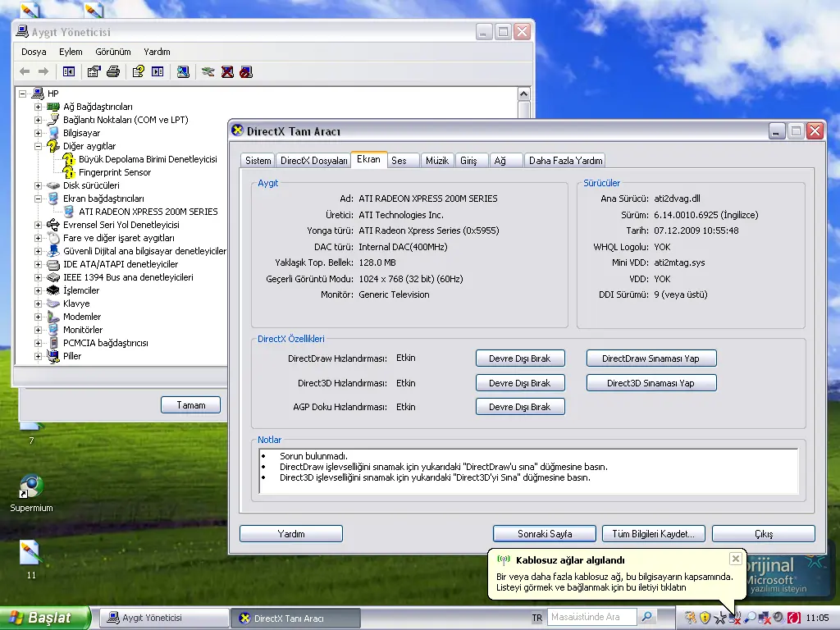This screenshot has height=630, width=840.
Task: Click the Print icon in Device Manager
Action: tap(113, 71)
